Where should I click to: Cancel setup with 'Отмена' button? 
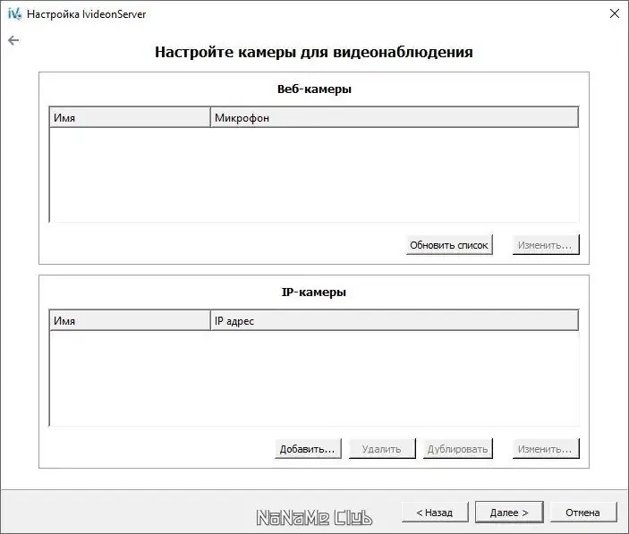(582, 512)
